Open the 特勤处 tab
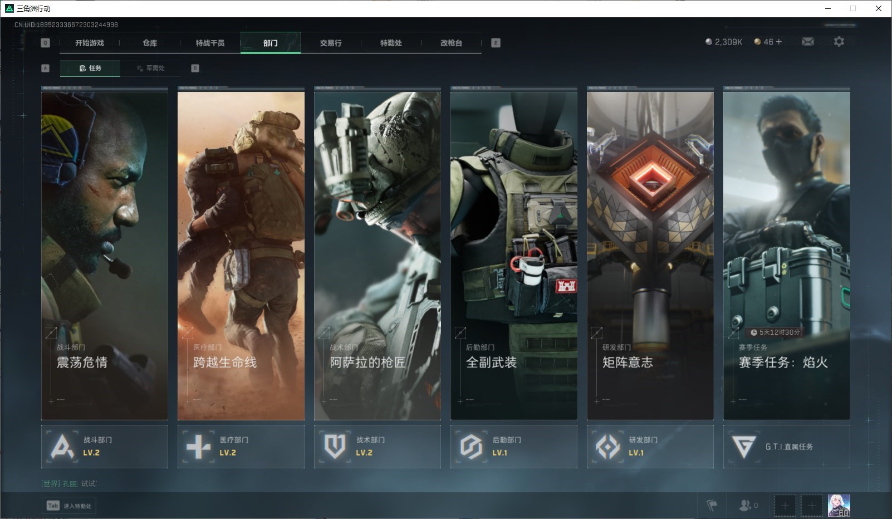The width and height of the screenshot is (892, 519). click(391, 43)
